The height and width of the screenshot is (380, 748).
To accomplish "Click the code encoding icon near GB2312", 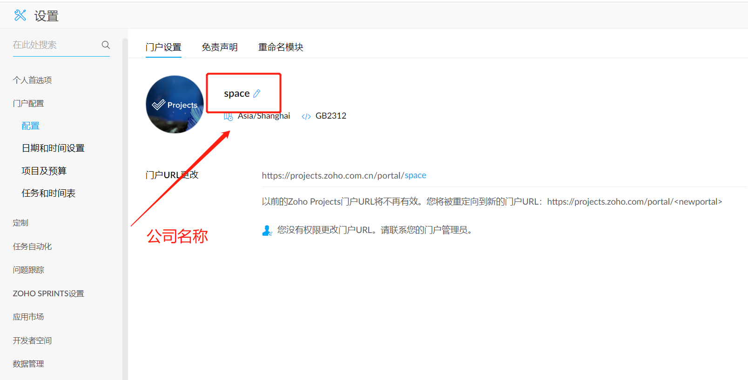I will click(x=306, y=116).
